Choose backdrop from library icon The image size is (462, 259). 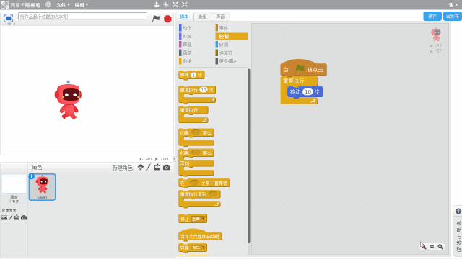point(4,217)
